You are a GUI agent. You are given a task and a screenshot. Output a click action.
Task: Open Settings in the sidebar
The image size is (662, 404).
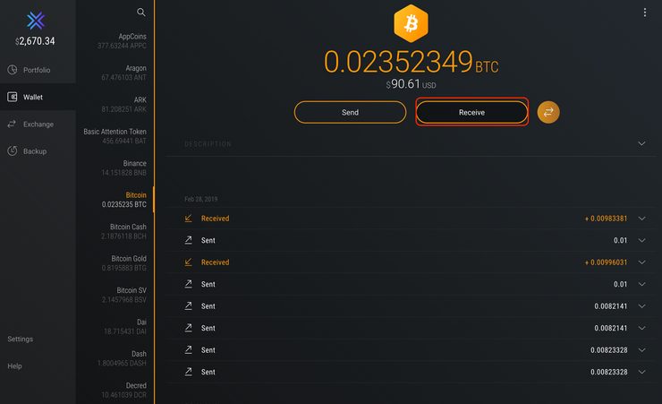[20, 339]
